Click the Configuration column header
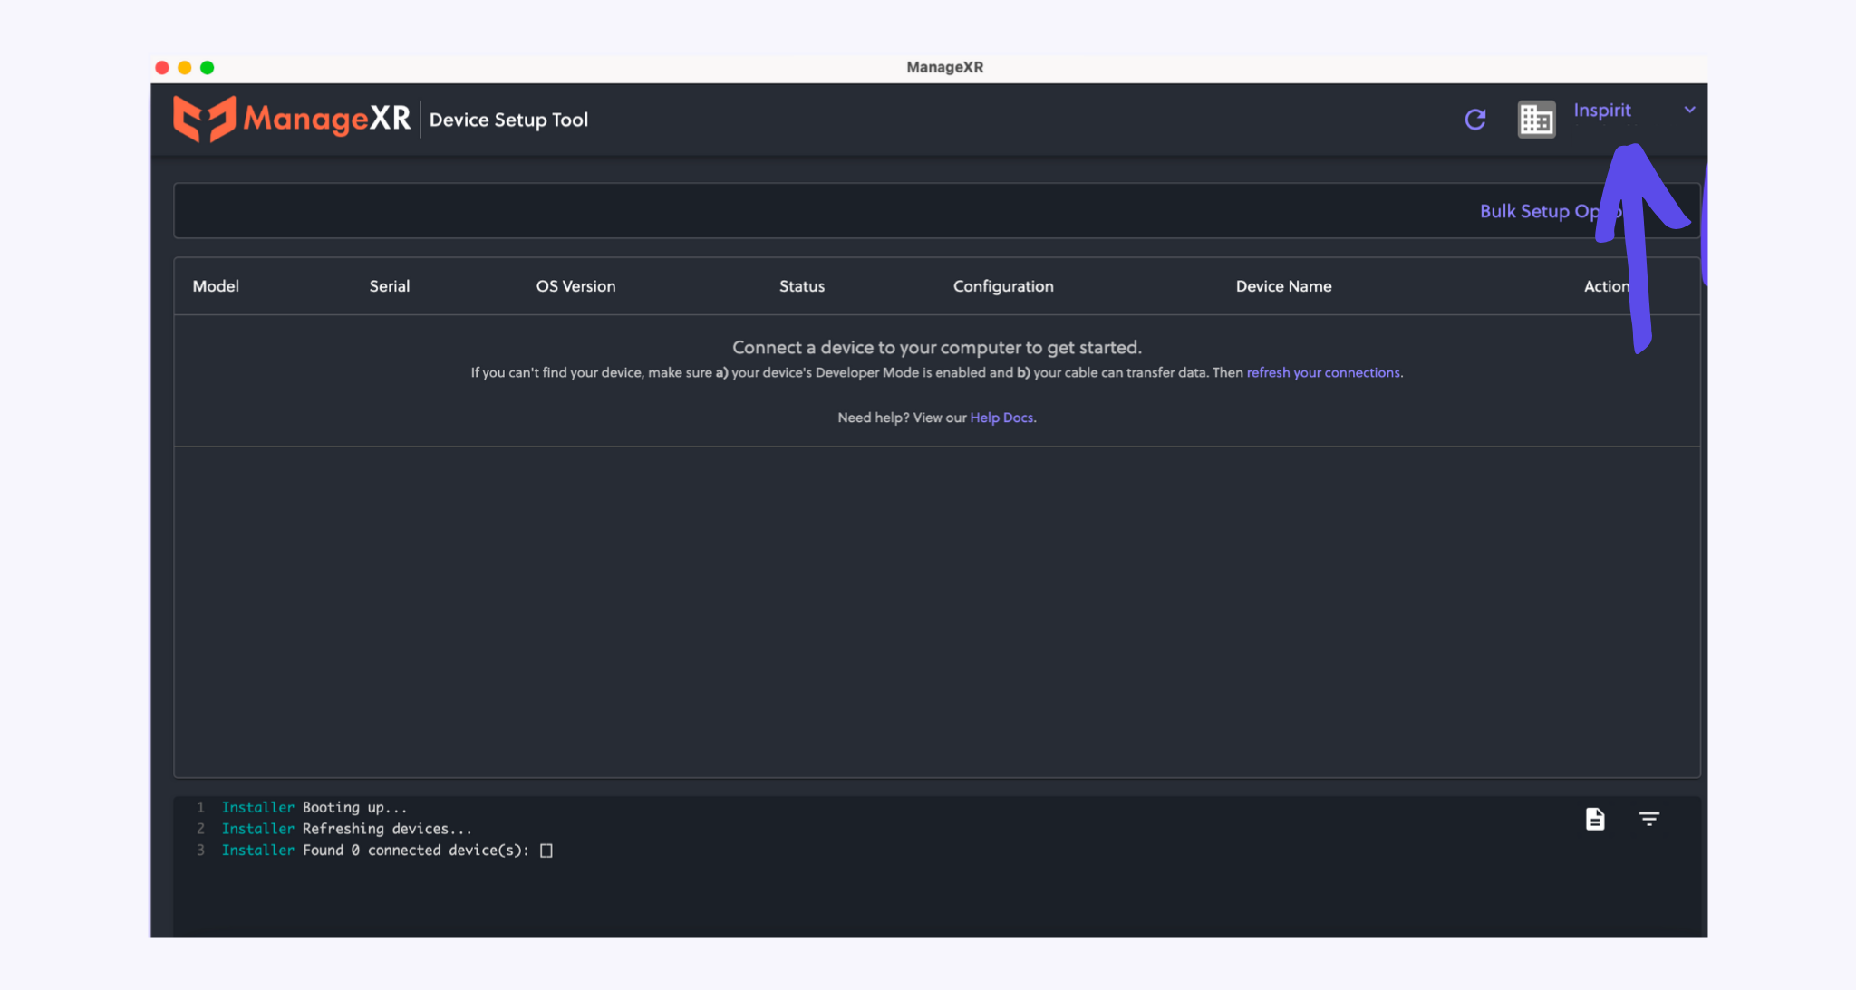The width and height of the screenshot is (1856, 990). pos(1002,286)
